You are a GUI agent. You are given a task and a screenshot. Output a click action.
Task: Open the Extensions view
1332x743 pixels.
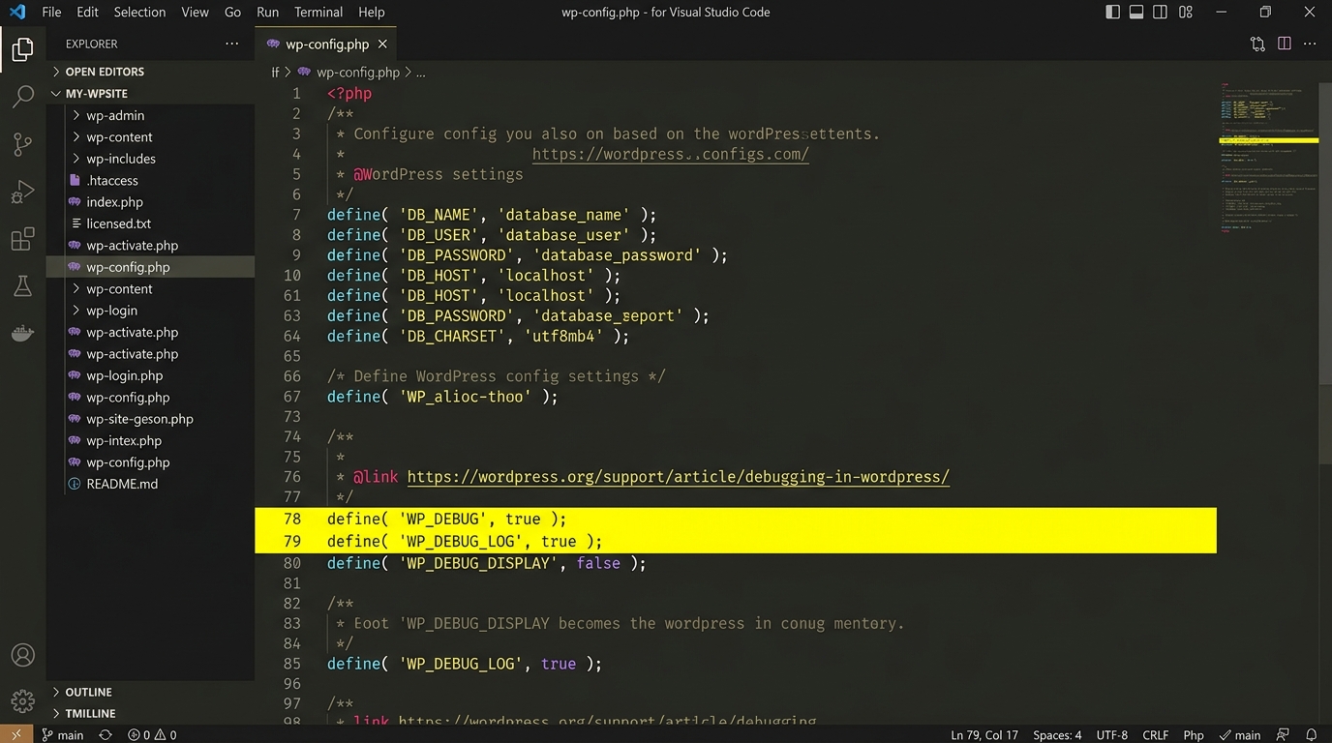tap(22, 239)
